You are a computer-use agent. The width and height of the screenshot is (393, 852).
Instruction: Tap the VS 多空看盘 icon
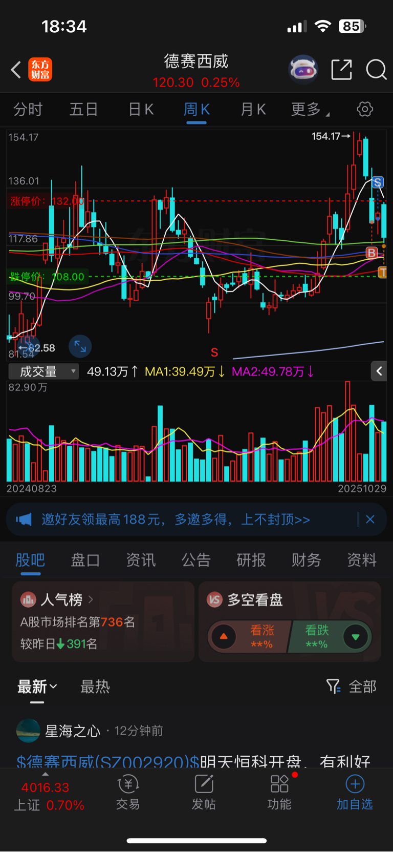(x=214, y=599)
